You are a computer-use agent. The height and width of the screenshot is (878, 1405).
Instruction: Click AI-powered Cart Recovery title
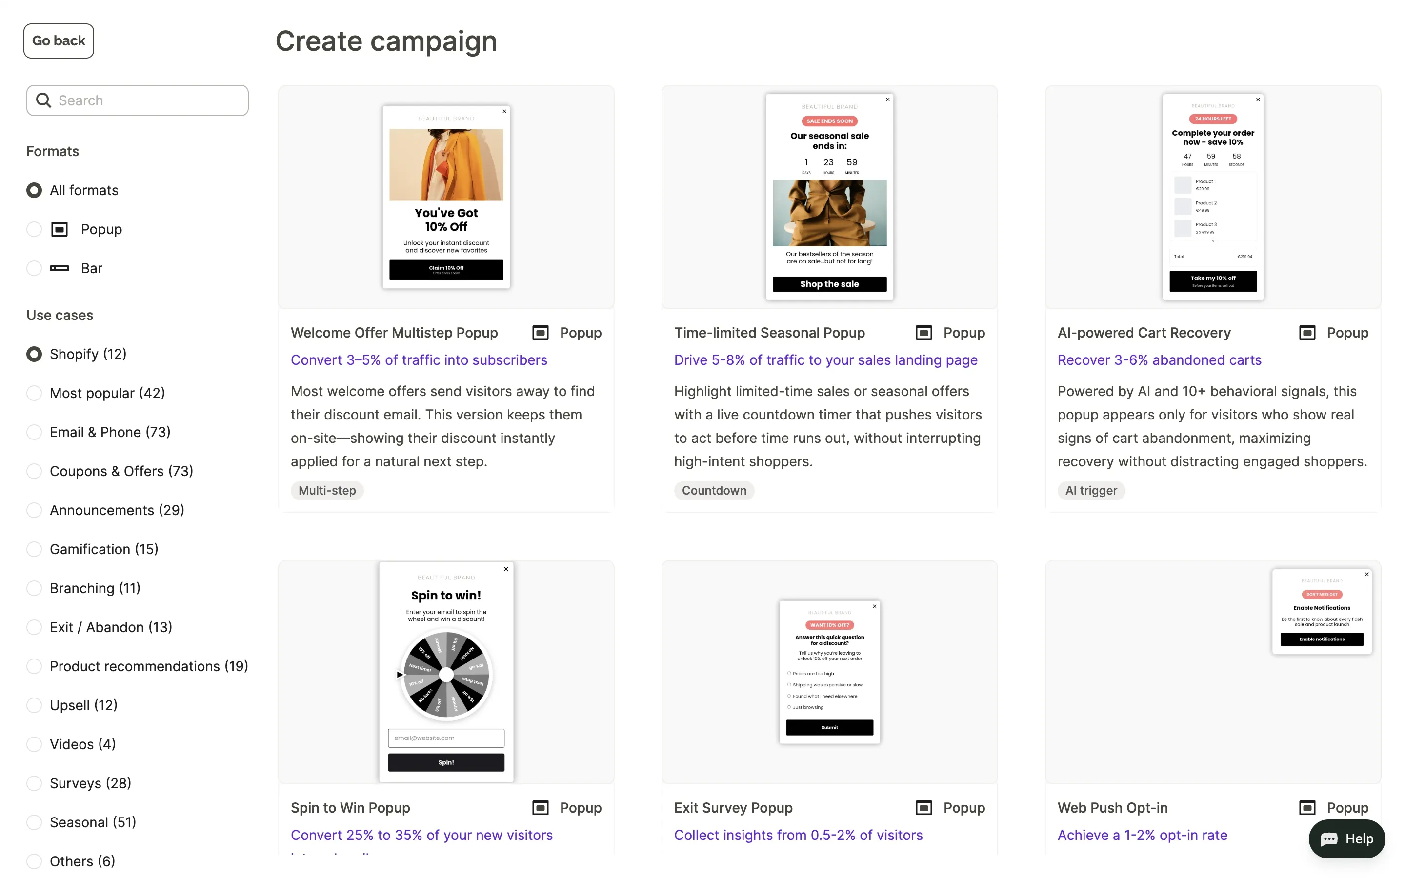[x=1144, y=333]
